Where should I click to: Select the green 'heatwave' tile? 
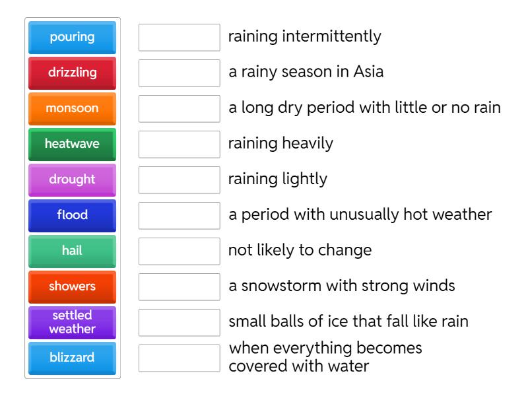click(x=72, y=143)
